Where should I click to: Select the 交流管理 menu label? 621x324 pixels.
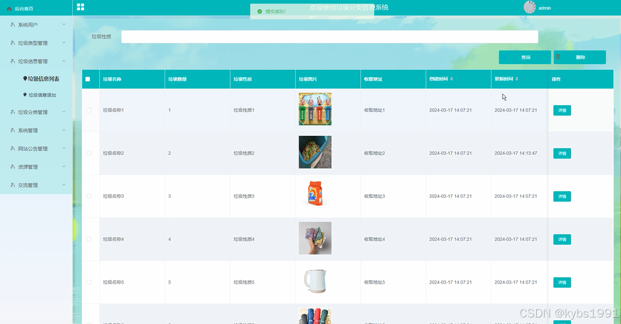click(x=28, y=185)
